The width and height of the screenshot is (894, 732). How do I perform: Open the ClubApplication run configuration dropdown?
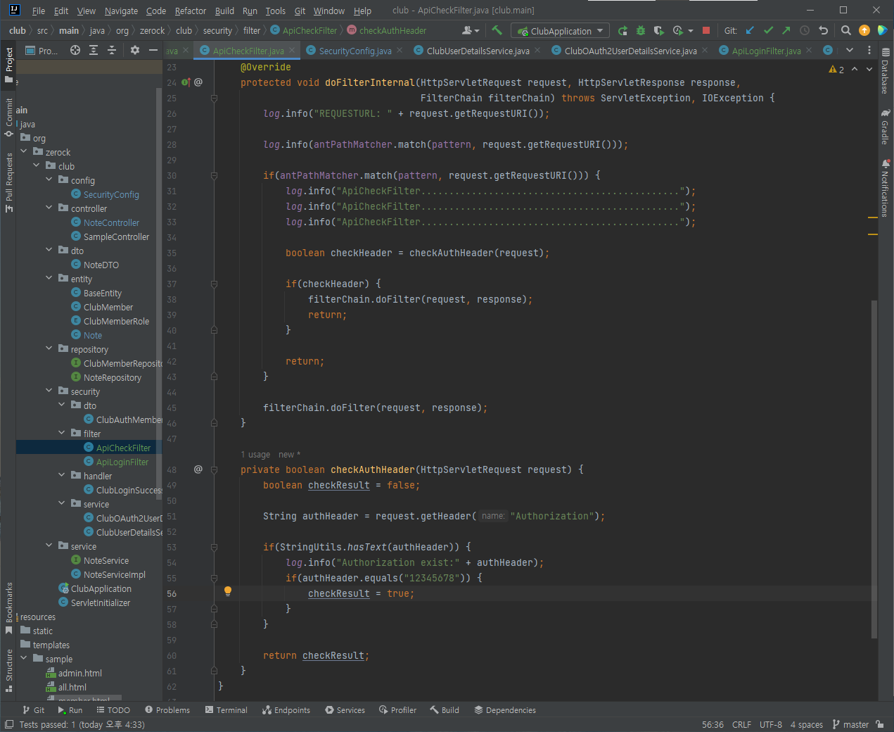point(560,31)
